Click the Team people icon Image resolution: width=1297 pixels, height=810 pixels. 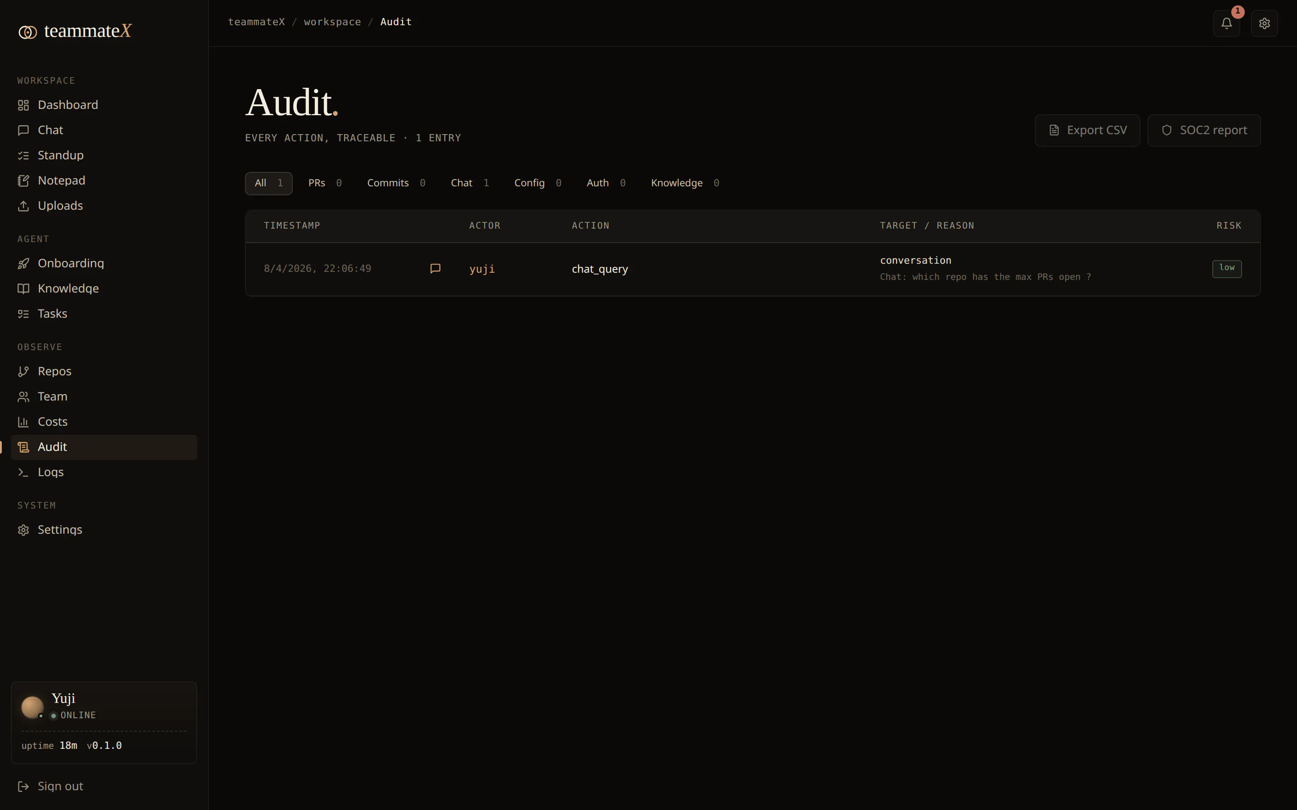tap(23, 396)
